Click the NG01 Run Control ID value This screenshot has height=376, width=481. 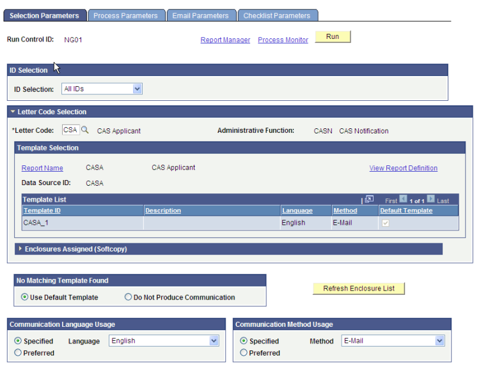pyautogui.click(x=73, y=40)
